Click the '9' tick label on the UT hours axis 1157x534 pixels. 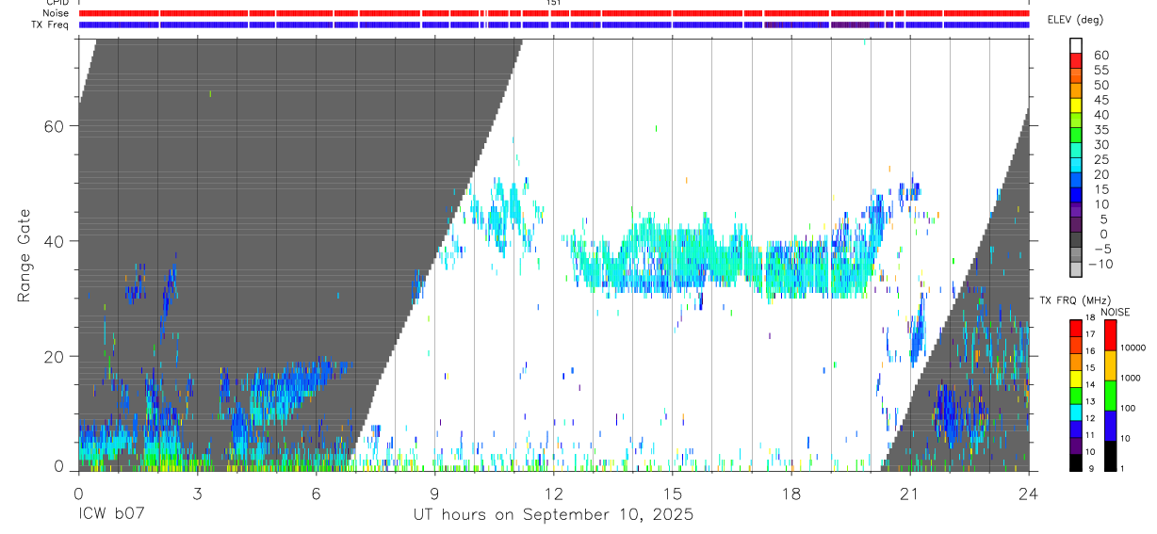(434, 493)
